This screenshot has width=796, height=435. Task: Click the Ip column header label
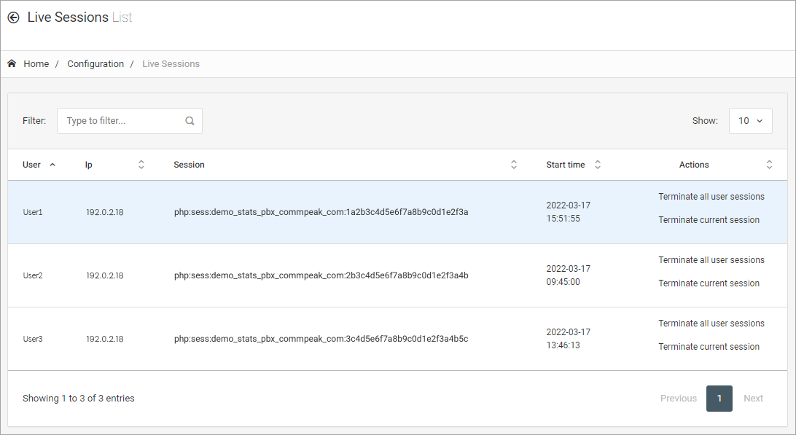pyautogui.click(x=88, y=165)
